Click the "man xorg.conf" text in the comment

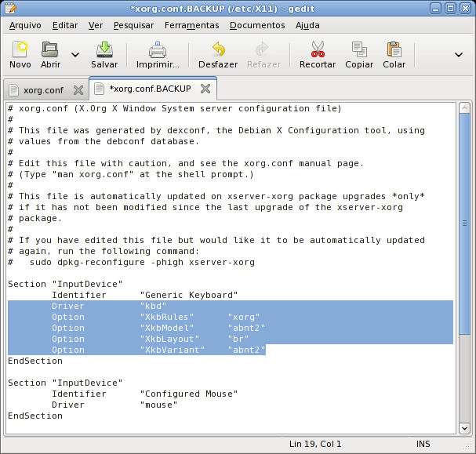tap(93, 175)
